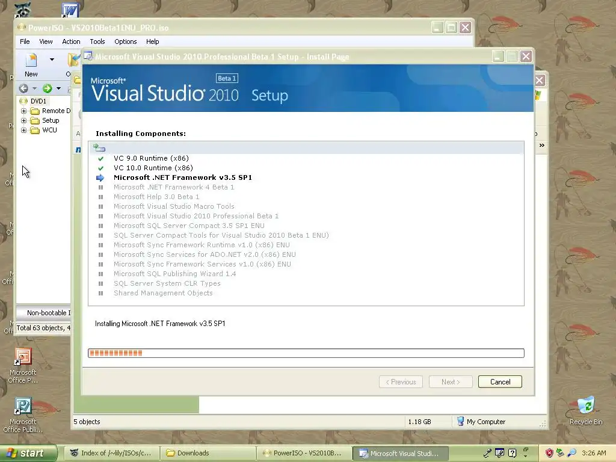Open Microsoft Office Publisher desktop shortcut
Screen dimensions: 616x462
(x=23, y=415)
